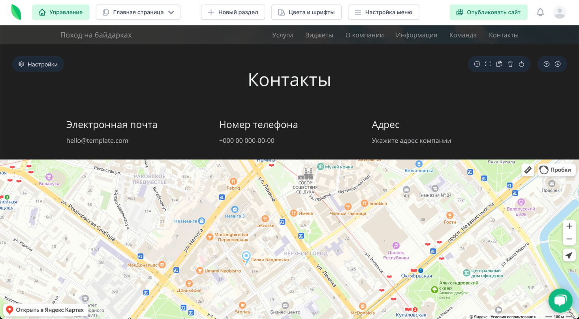Image resolution: width=579 pixels, height=319 pixels.
Task: Click email hello@template.com
Action: (97, 141)
